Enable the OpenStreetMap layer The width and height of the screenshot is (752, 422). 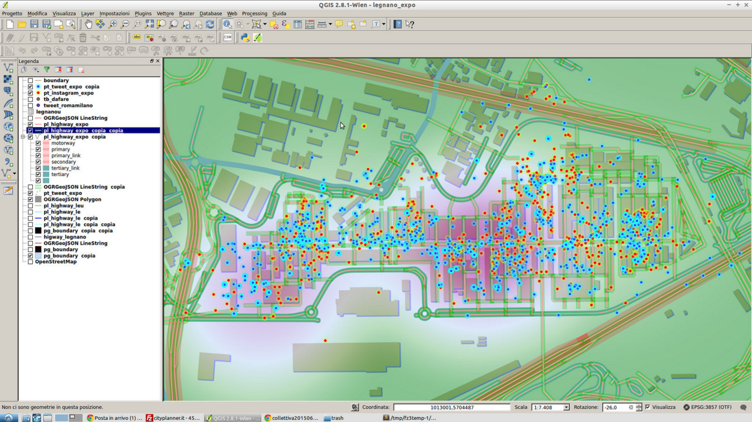pos(31,262)
